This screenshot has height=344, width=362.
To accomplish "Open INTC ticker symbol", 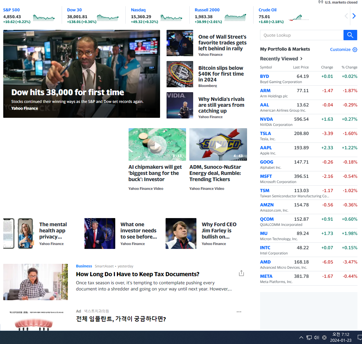I will coord(265,248).
